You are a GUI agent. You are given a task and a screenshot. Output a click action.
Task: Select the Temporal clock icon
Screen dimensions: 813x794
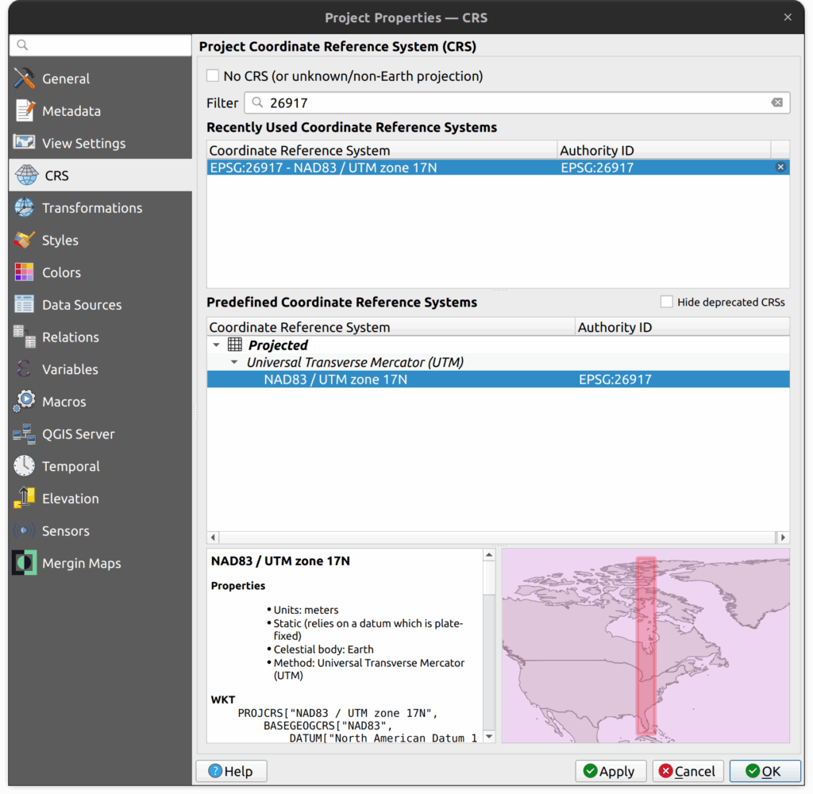(x=25, y=466)
